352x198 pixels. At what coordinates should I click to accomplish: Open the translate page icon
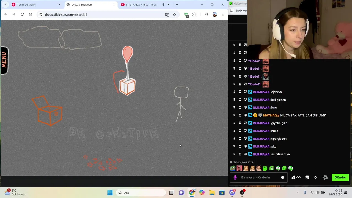coord(167,15)
